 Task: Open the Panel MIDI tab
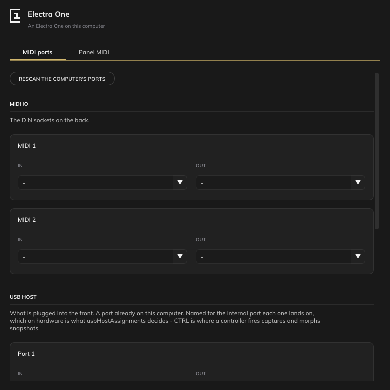[x=94, y=52]
